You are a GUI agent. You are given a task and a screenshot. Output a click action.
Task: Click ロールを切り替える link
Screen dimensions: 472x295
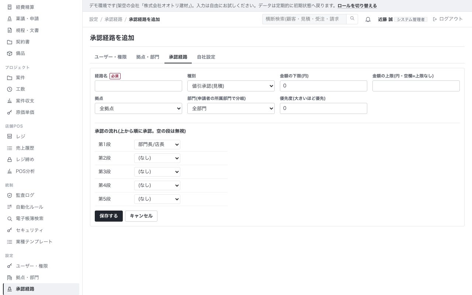[x=357, y=6]
